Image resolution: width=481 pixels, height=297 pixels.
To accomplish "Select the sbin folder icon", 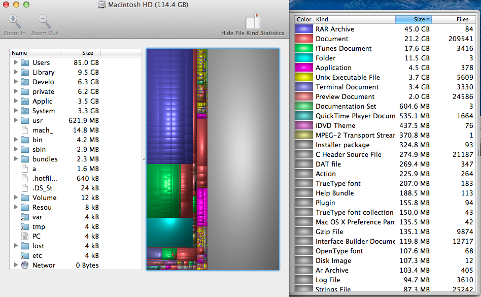I will 25,149.
